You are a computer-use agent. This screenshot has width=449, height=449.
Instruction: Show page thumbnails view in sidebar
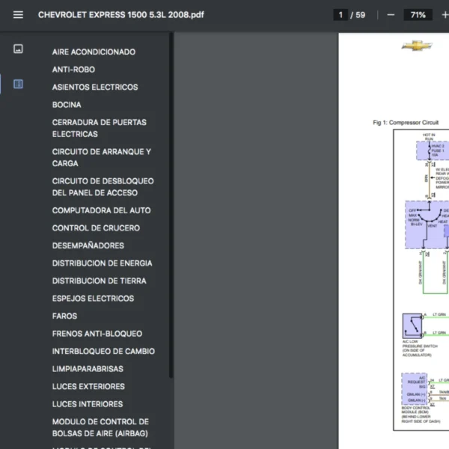point(18,49)
